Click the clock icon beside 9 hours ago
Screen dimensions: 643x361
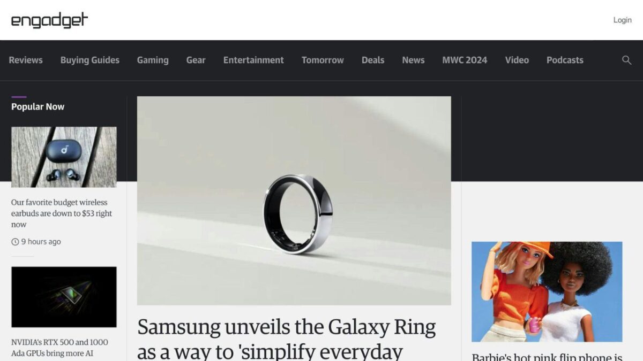[x=15, y=242]
